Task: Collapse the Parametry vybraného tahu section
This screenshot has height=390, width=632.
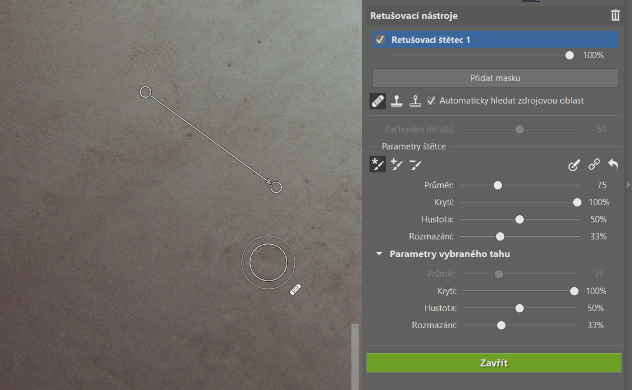Action: (x=380, y=254)
